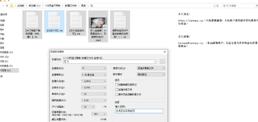Go to 新建文件夹 breadcrumb segment

click(x=71, y=6)
